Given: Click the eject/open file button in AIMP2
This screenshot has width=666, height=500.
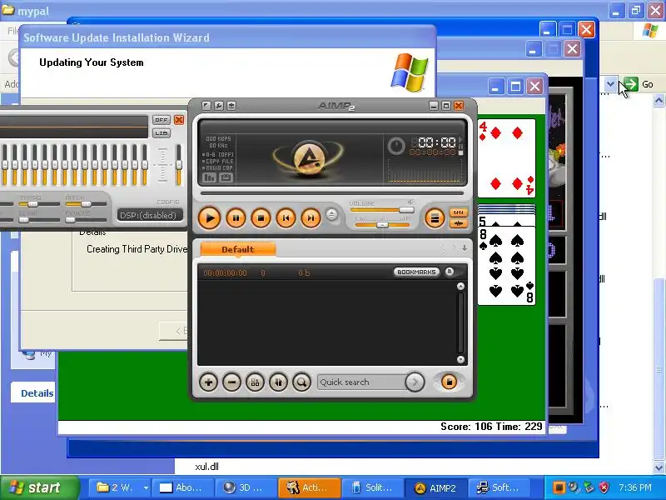Looking at the screenshot, I should click(x=331, y=214).
